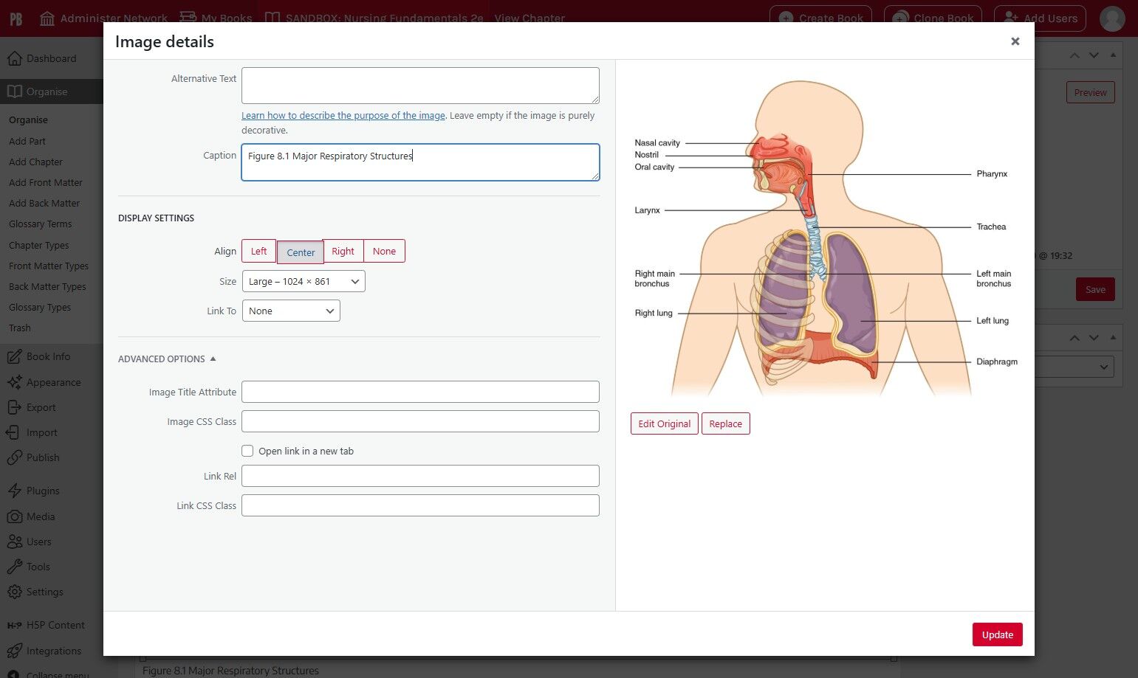Open the Link To dropdown
The image size is (1138, 678).
[291, 311]
